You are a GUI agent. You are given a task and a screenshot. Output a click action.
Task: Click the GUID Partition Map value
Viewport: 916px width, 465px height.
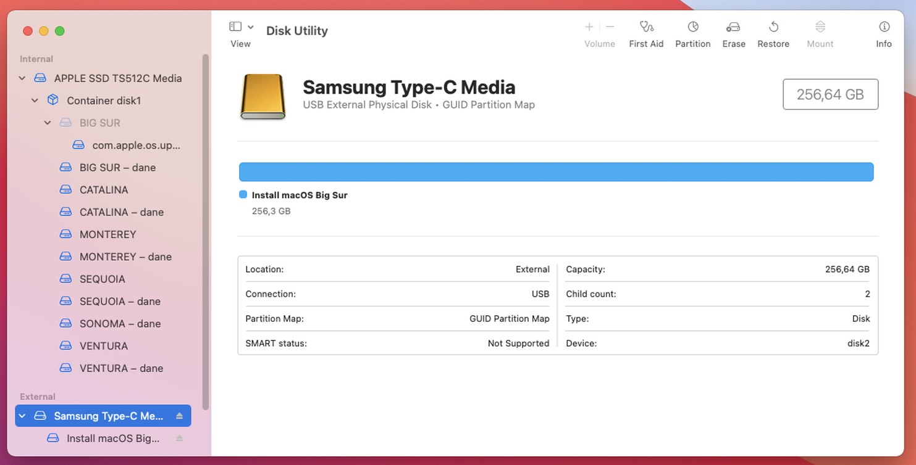click(509, 319)
